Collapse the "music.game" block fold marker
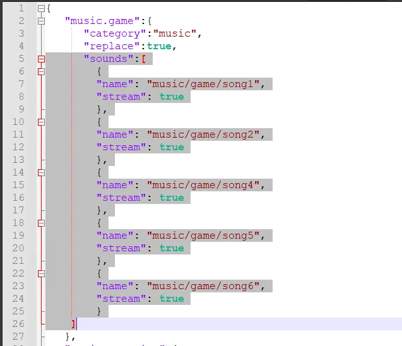This screenshot has height=346, width=402. (x=42, y=21)
